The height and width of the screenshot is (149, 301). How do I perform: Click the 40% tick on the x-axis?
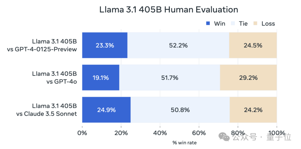160,133
